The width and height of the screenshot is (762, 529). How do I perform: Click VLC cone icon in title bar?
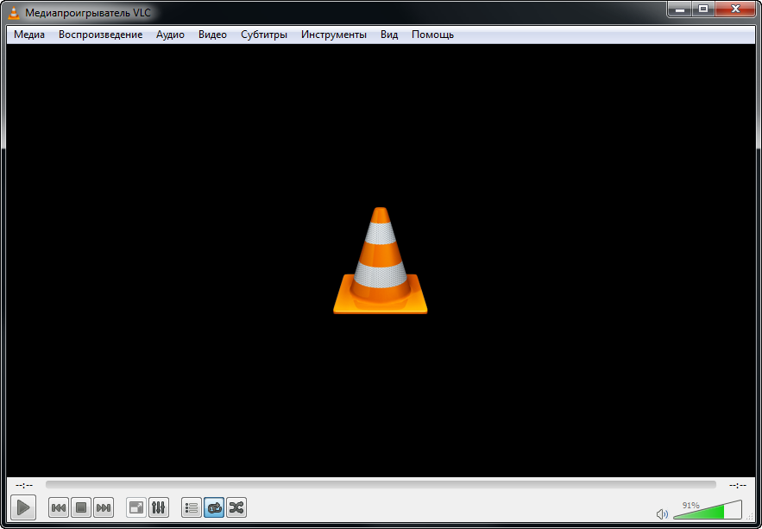(14, 13)
